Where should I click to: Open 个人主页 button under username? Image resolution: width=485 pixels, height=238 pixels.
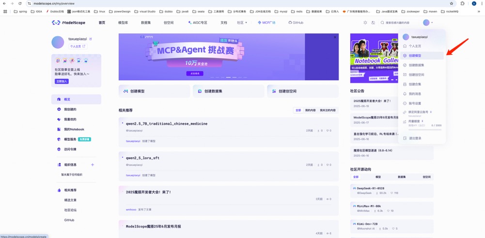[78, 46]
